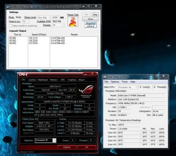The image size is (176, 156).
Task: Switch to the Caches tab
Action: (x=32, y=80)
